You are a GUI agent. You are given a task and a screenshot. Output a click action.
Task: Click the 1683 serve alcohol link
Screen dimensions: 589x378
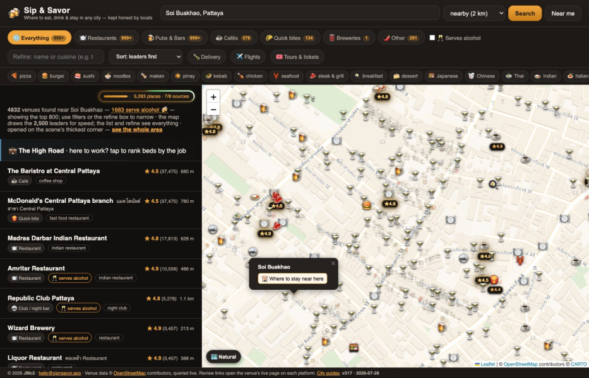point(140,110)
